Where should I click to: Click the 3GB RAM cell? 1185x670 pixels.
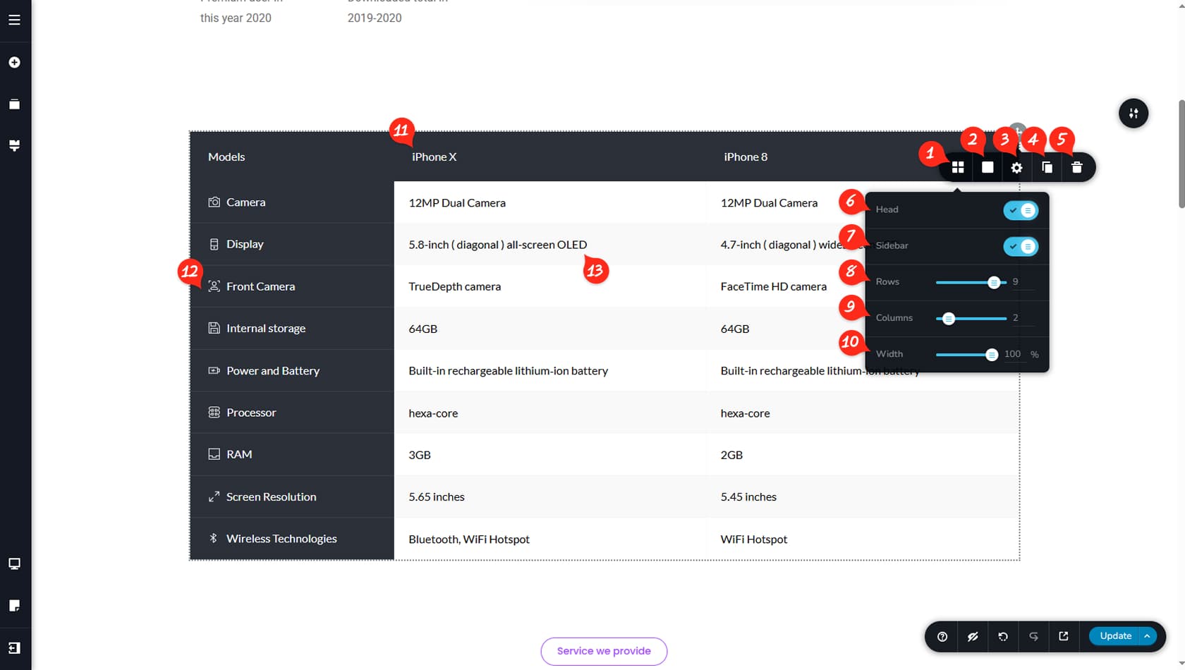pyautogui.click(x=550, y=455)
